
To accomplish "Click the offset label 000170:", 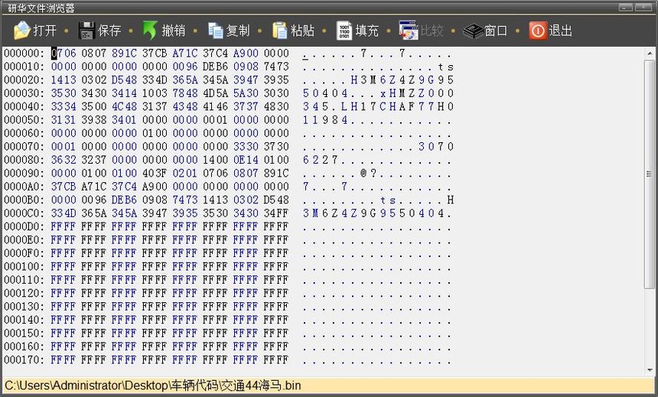I will pos(24,360).
